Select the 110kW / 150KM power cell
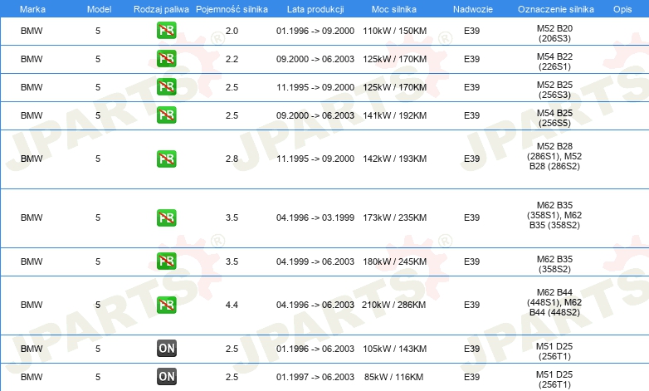This screenshot has width=649, height=391. pos(394,31)
